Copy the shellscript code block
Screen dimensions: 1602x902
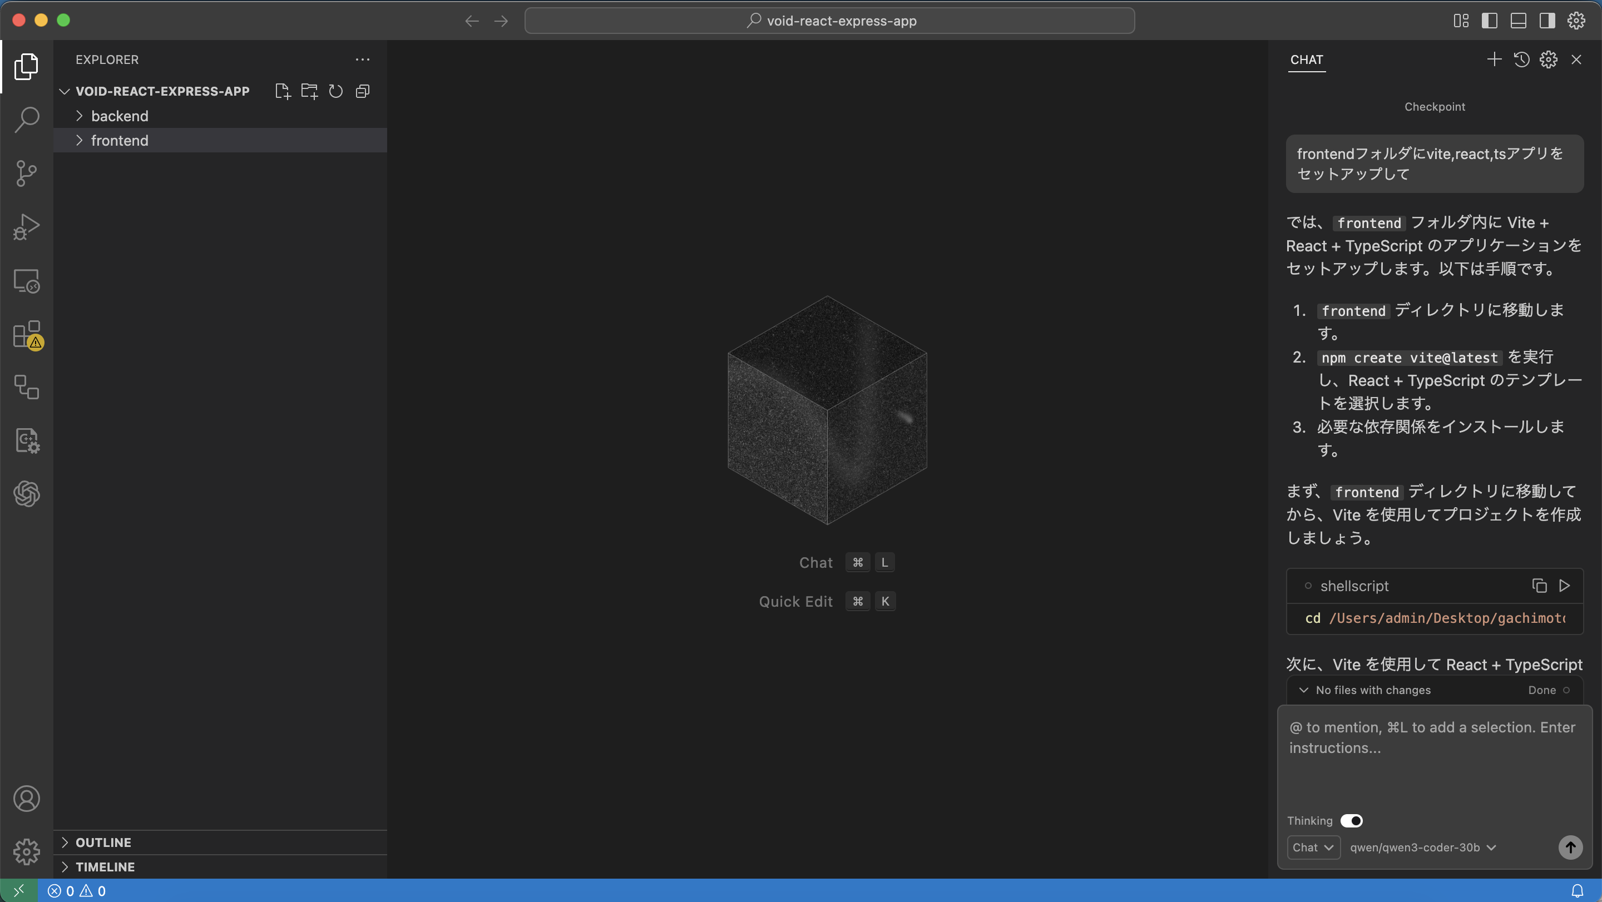coord(1539,586)
